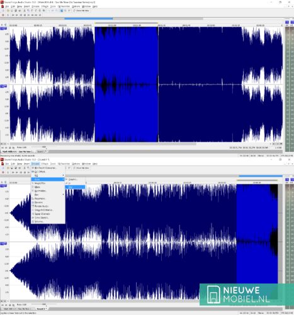Choose Graphic in the Fade submenu
294x315 pixels.
click(75, 180)
